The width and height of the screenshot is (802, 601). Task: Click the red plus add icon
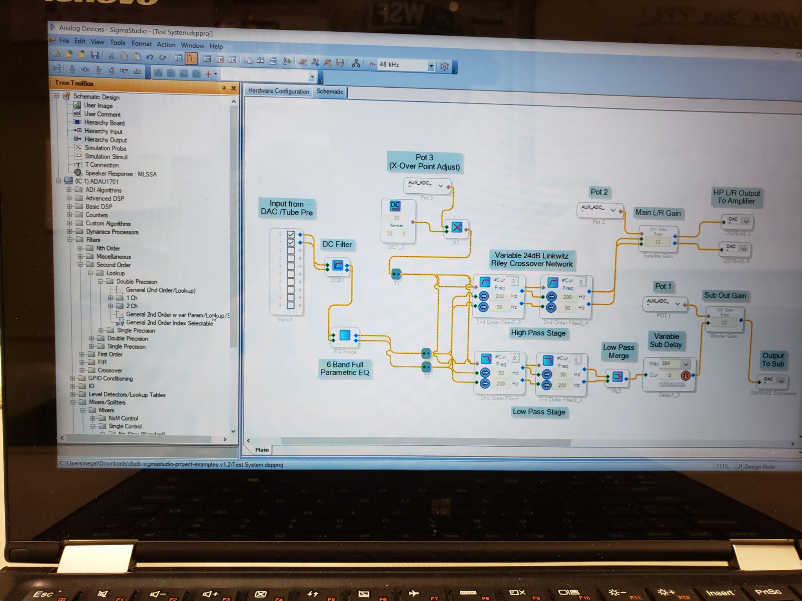click(208, 74)
